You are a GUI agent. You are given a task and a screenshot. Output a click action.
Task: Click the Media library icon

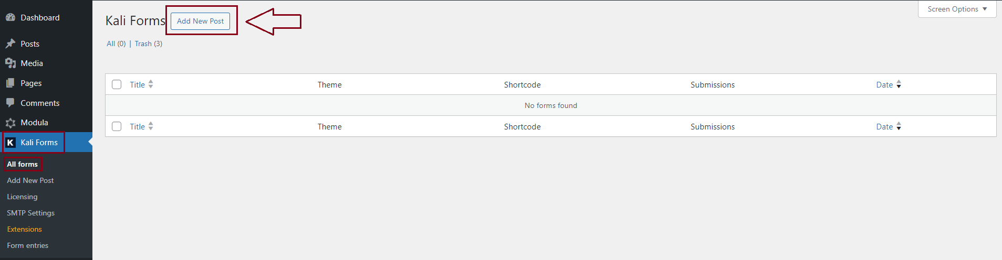(x=11, y=63)
